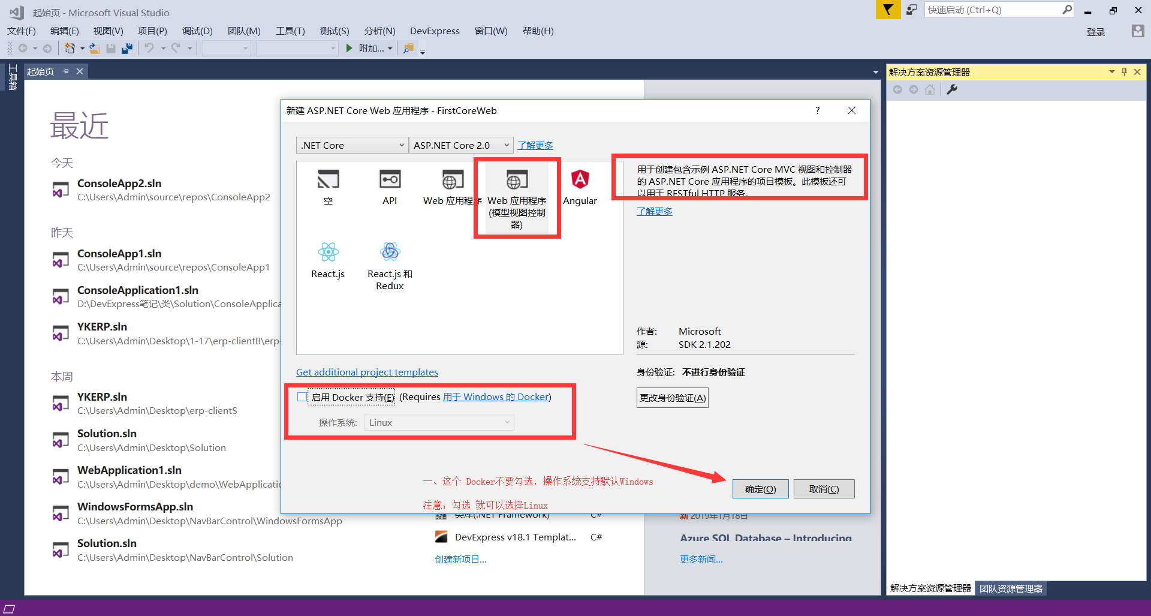Open the 编辑(E) menu

coord(64,31)
